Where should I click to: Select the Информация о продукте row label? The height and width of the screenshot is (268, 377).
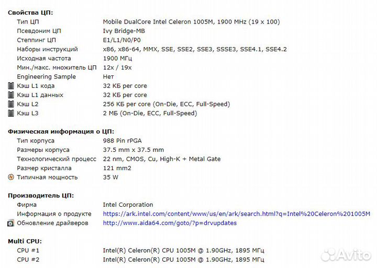54,214
